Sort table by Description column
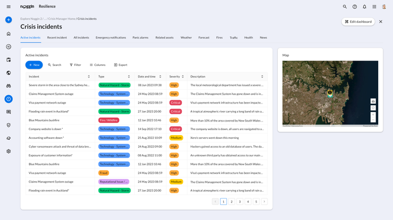The width and height of the screenshot is (393, 220). pos(262,76)
